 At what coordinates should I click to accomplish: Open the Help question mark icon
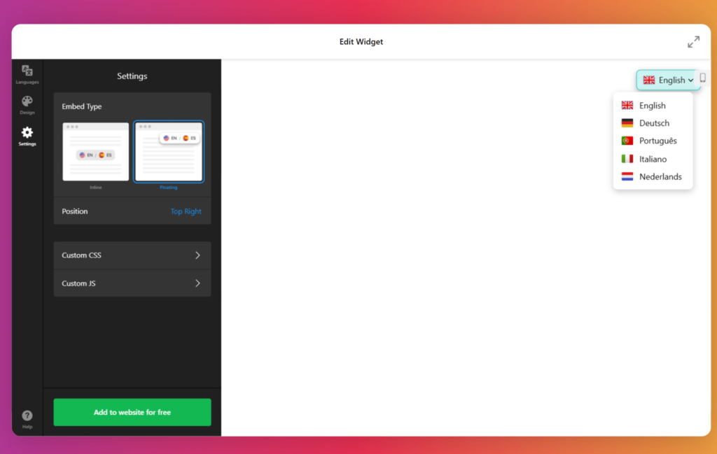[x=27, y=417]
